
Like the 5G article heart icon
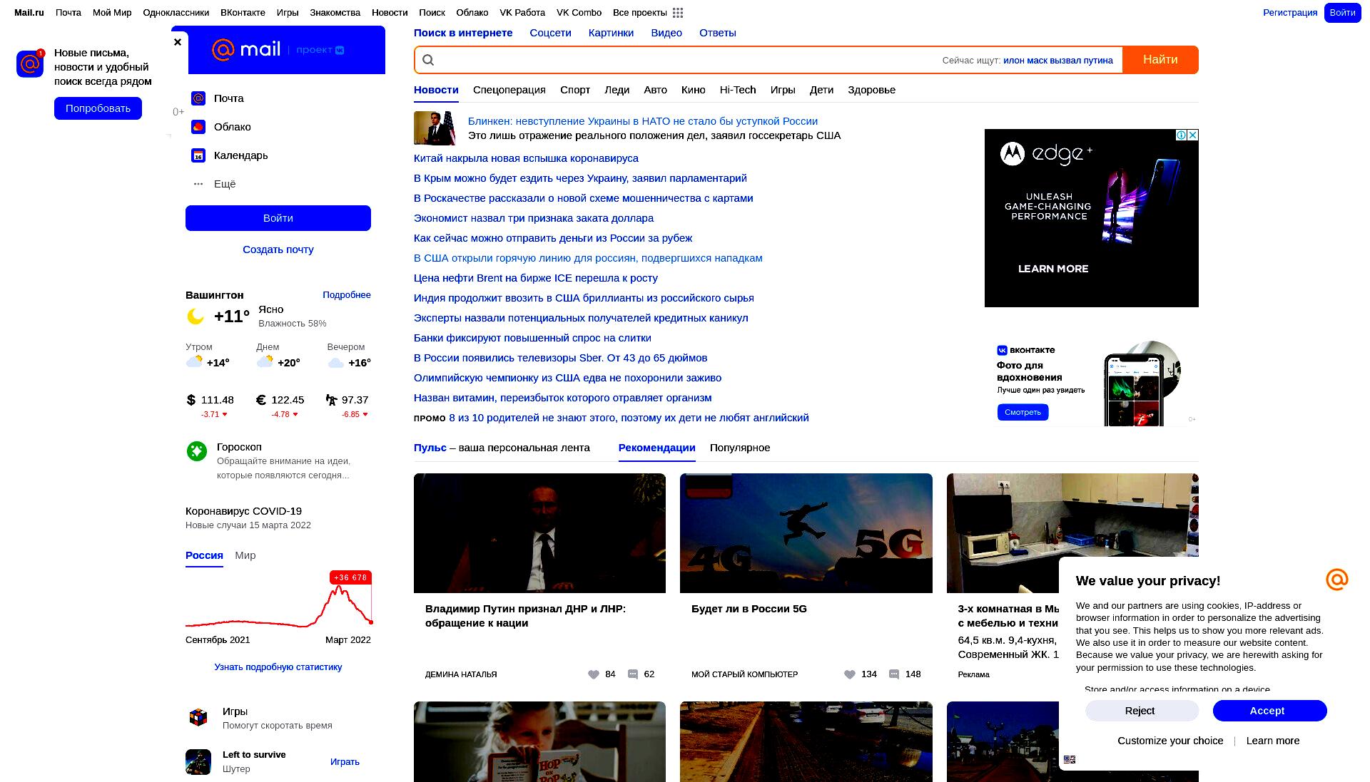pos(849,674)
